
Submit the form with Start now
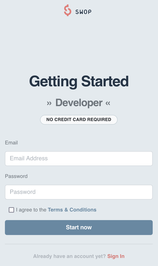[79, 227]
